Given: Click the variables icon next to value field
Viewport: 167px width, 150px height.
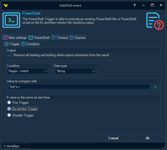Looking at the screenshot, I should [x=155, y=87].
